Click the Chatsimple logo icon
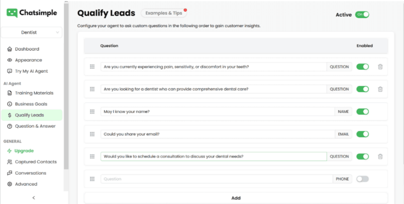This screenshot has width=404, height=204. pyautogui.click(x=12, y=13)
